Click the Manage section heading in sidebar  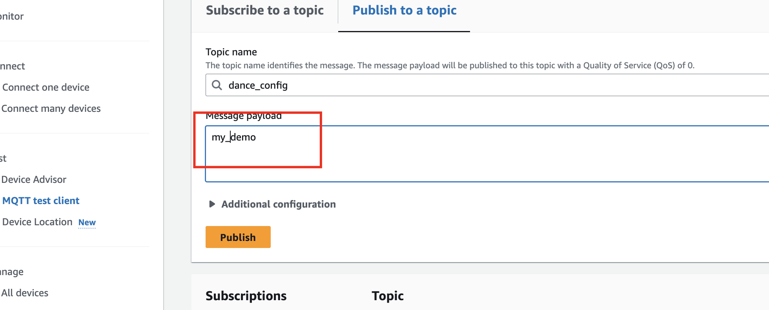click(x=12, y=272)
